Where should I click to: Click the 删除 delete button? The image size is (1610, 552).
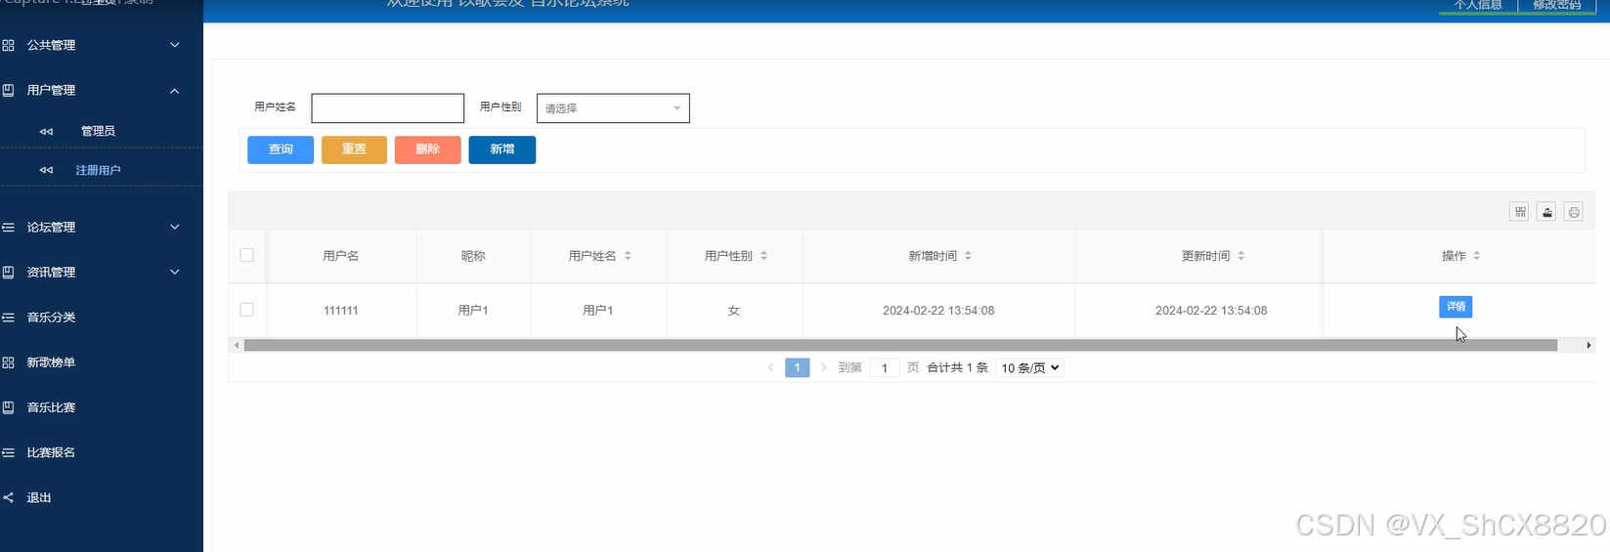(x=427, y=149)
